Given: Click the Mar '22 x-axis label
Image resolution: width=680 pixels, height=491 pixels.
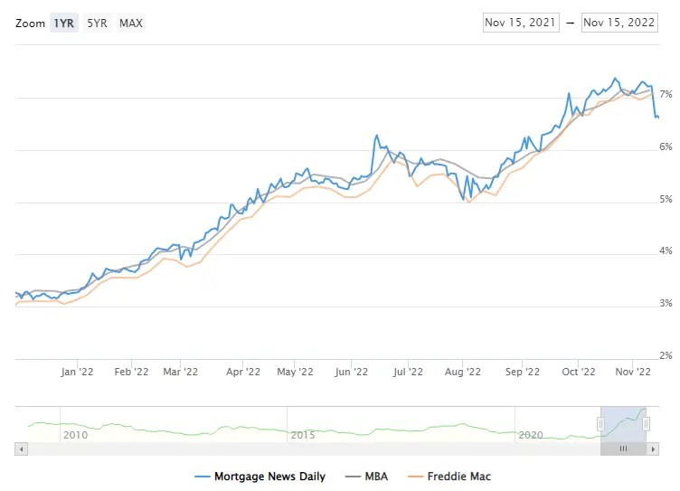Looking at the screenshot, I should click(181, 372).
